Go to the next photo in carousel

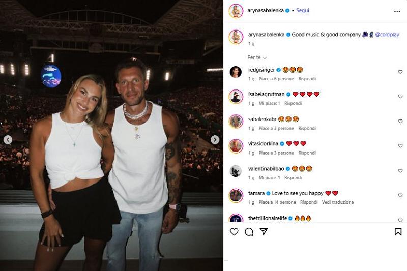[215, 140]
